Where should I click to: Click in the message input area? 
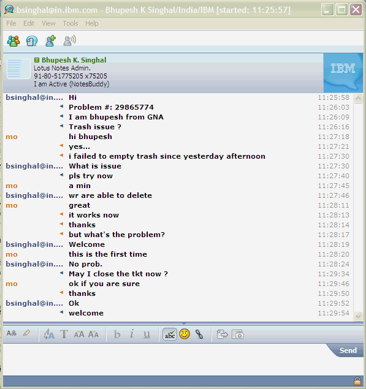(x=164, y=359)
